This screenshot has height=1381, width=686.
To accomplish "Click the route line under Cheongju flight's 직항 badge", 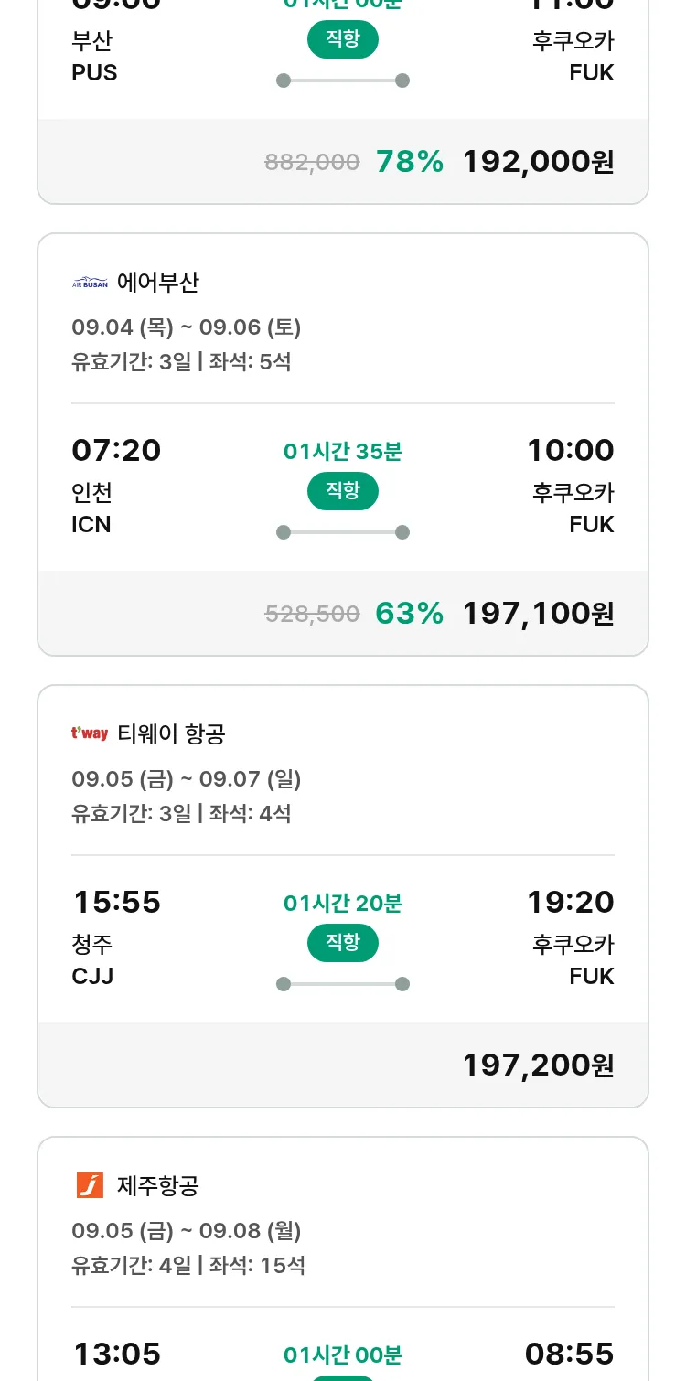I will coord(342,984).
